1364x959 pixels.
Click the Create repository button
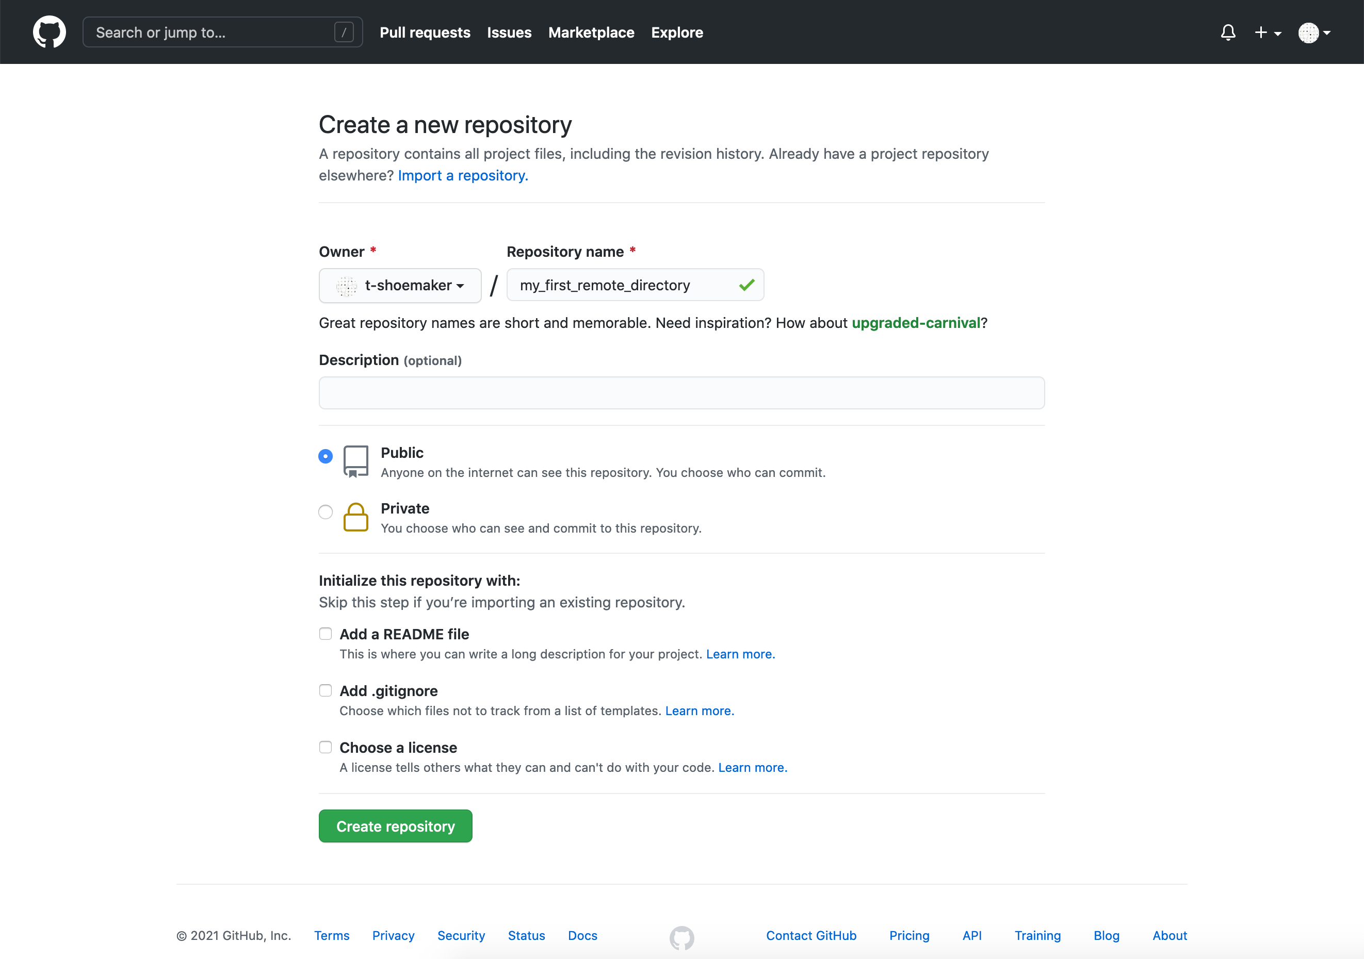point(396,826)
